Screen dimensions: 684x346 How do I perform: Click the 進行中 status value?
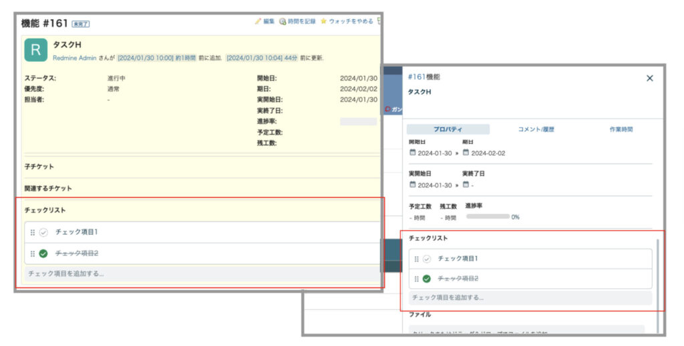coord(116,79)
